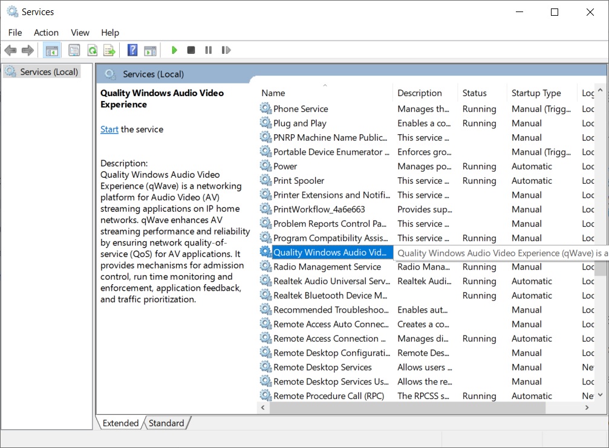Click the Export List toolbar icon
The image size is (609, 448).
pyautogui.click(x=110, y=50)
